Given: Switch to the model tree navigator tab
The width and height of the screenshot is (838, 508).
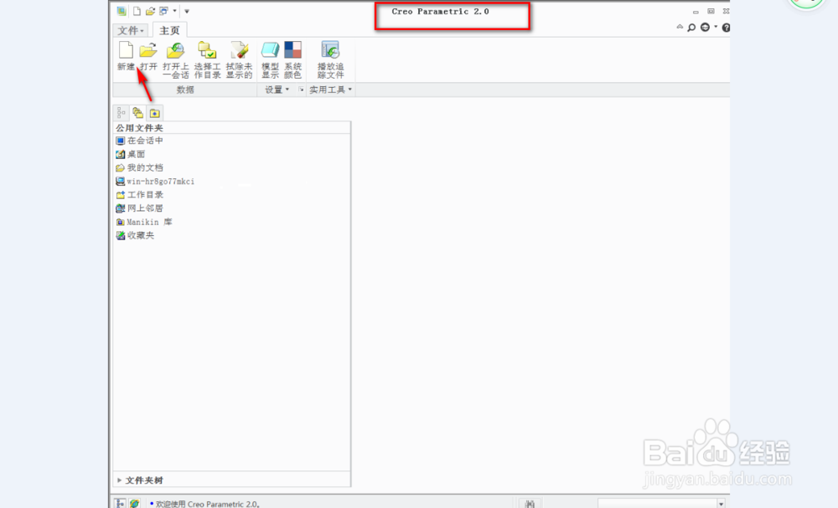Looking at the screenshot, I should point(122,113).
